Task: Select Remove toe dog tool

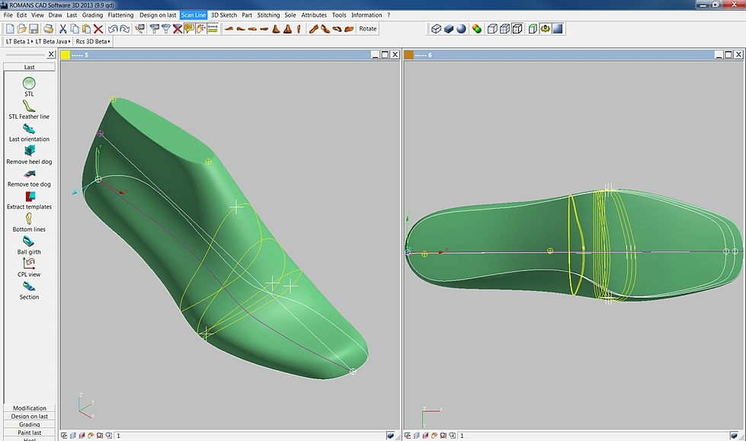Action: click(29, 177)
